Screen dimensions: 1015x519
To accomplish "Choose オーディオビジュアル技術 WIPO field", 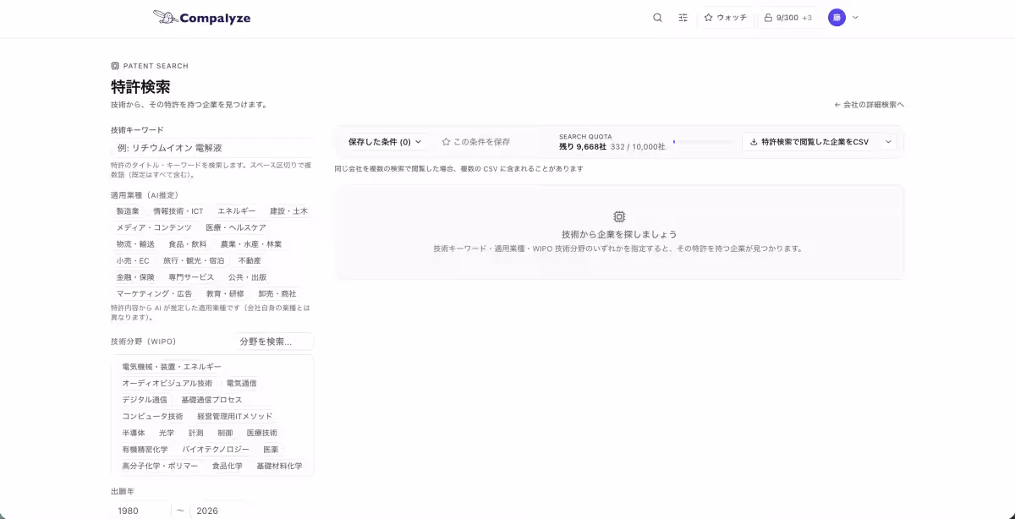I will pyautogui.click(x=167, y=383).
